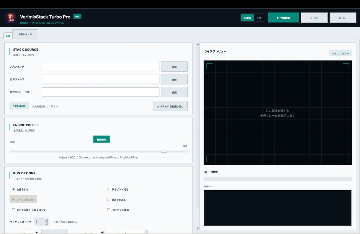
Task: Enable the 原寸ピント判定 checkbox
Action: click(109, 189)
